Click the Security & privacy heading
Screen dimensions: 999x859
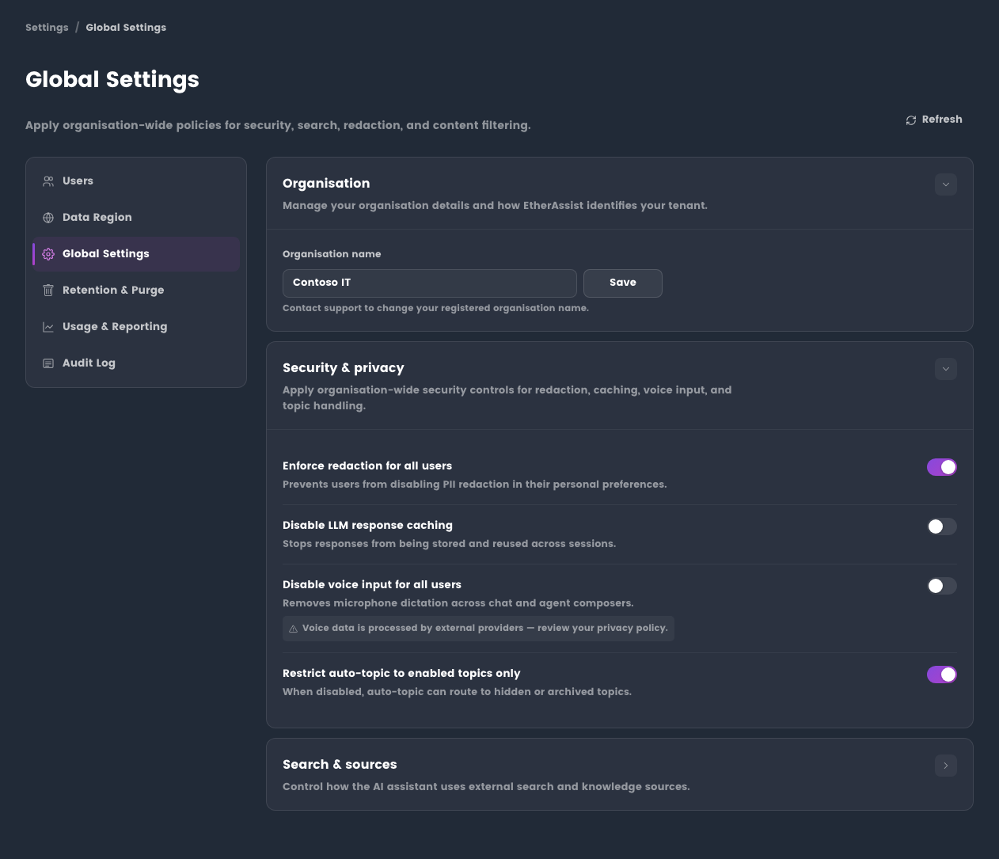click(x=344, y=368)
